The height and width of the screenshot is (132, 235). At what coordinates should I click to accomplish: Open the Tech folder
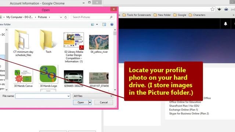pyautogui.click(x=48, y=41)
